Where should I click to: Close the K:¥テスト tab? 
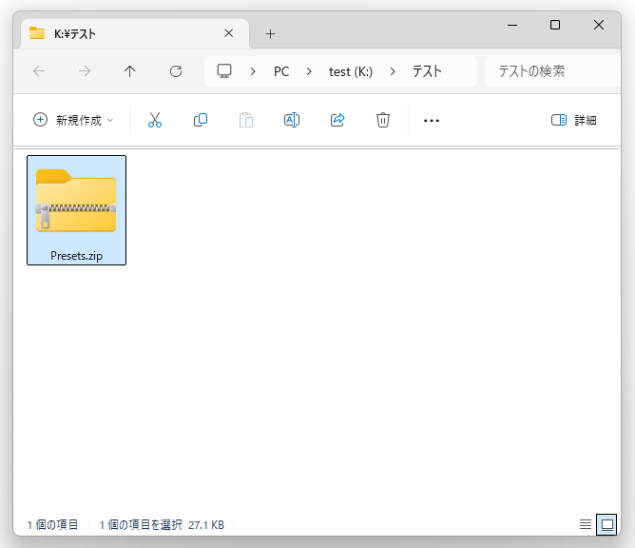click(229, 33)
